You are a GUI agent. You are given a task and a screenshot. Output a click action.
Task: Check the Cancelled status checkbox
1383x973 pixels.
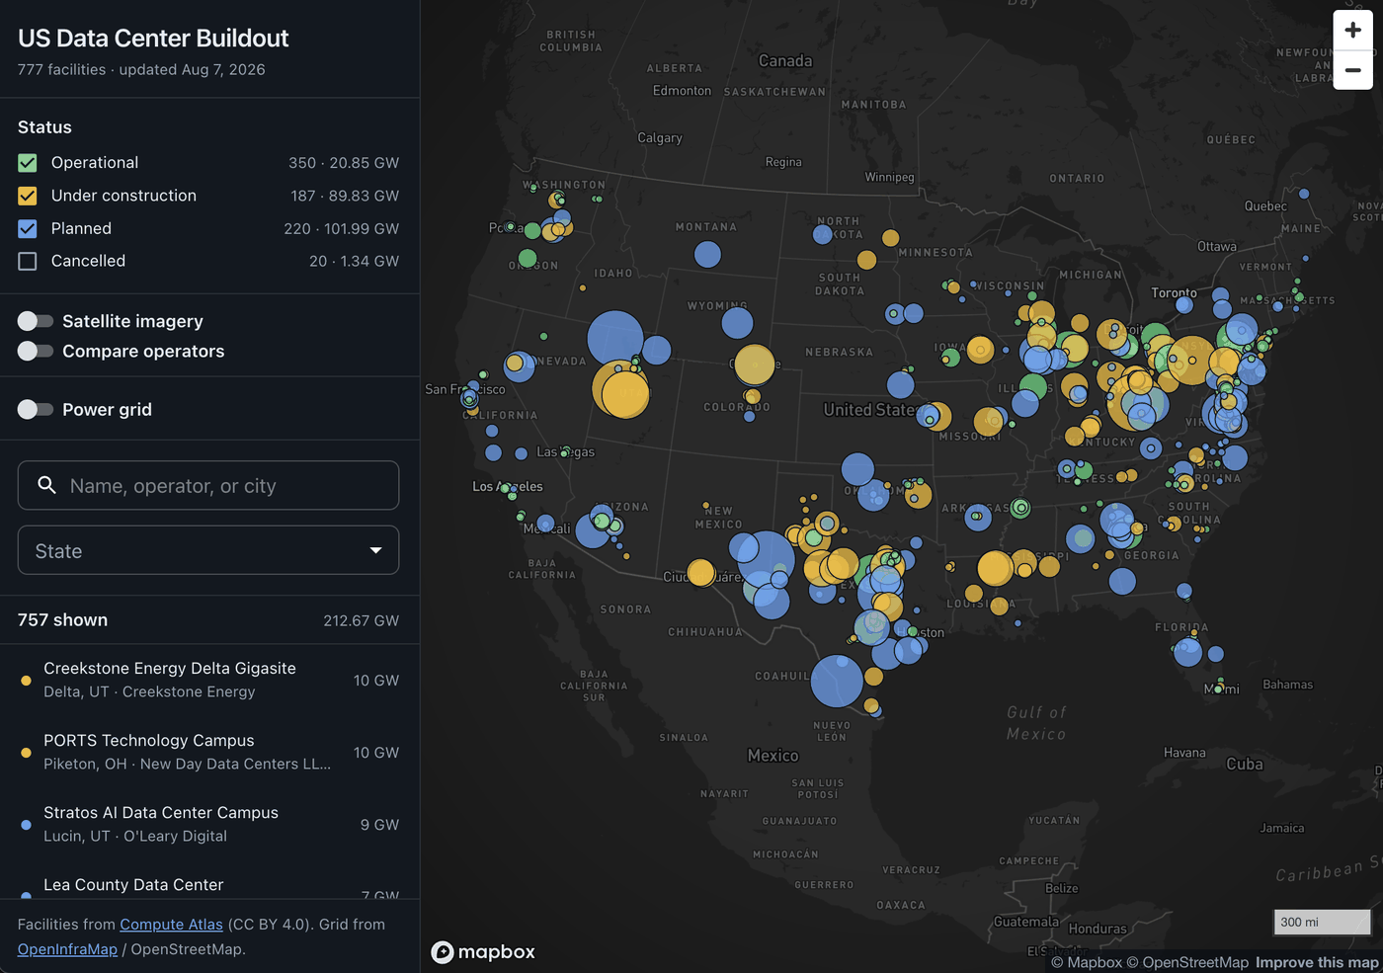pos(28,261)
